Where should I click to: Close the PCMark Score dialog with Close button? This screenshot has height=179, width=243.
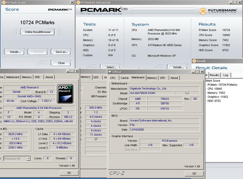click(61, 63)
